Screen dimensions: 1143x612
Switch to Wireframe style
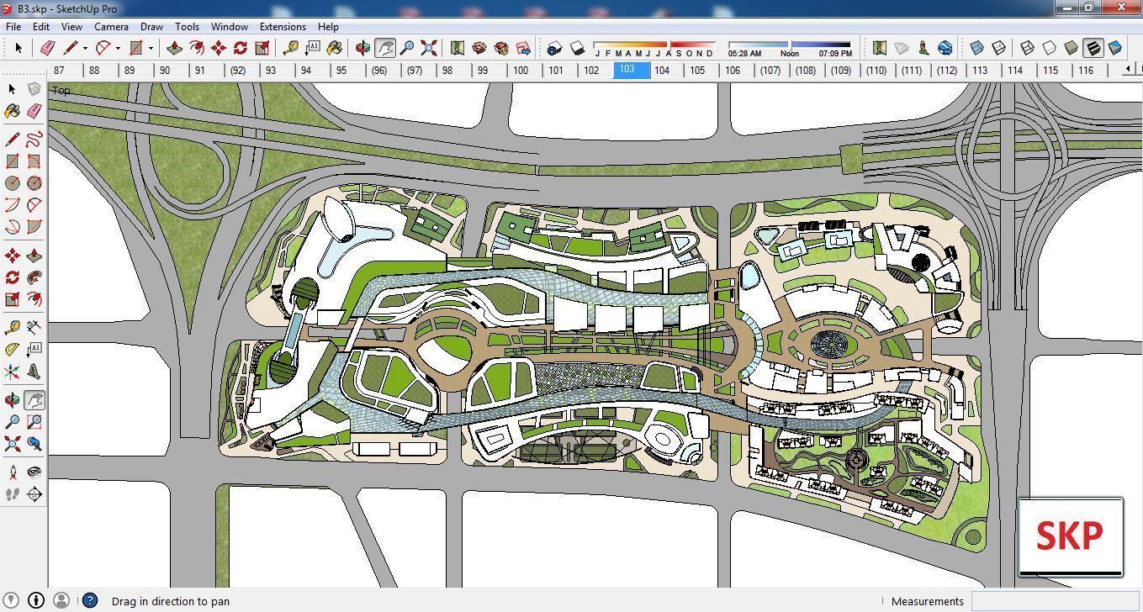[x=1027, y=48]
